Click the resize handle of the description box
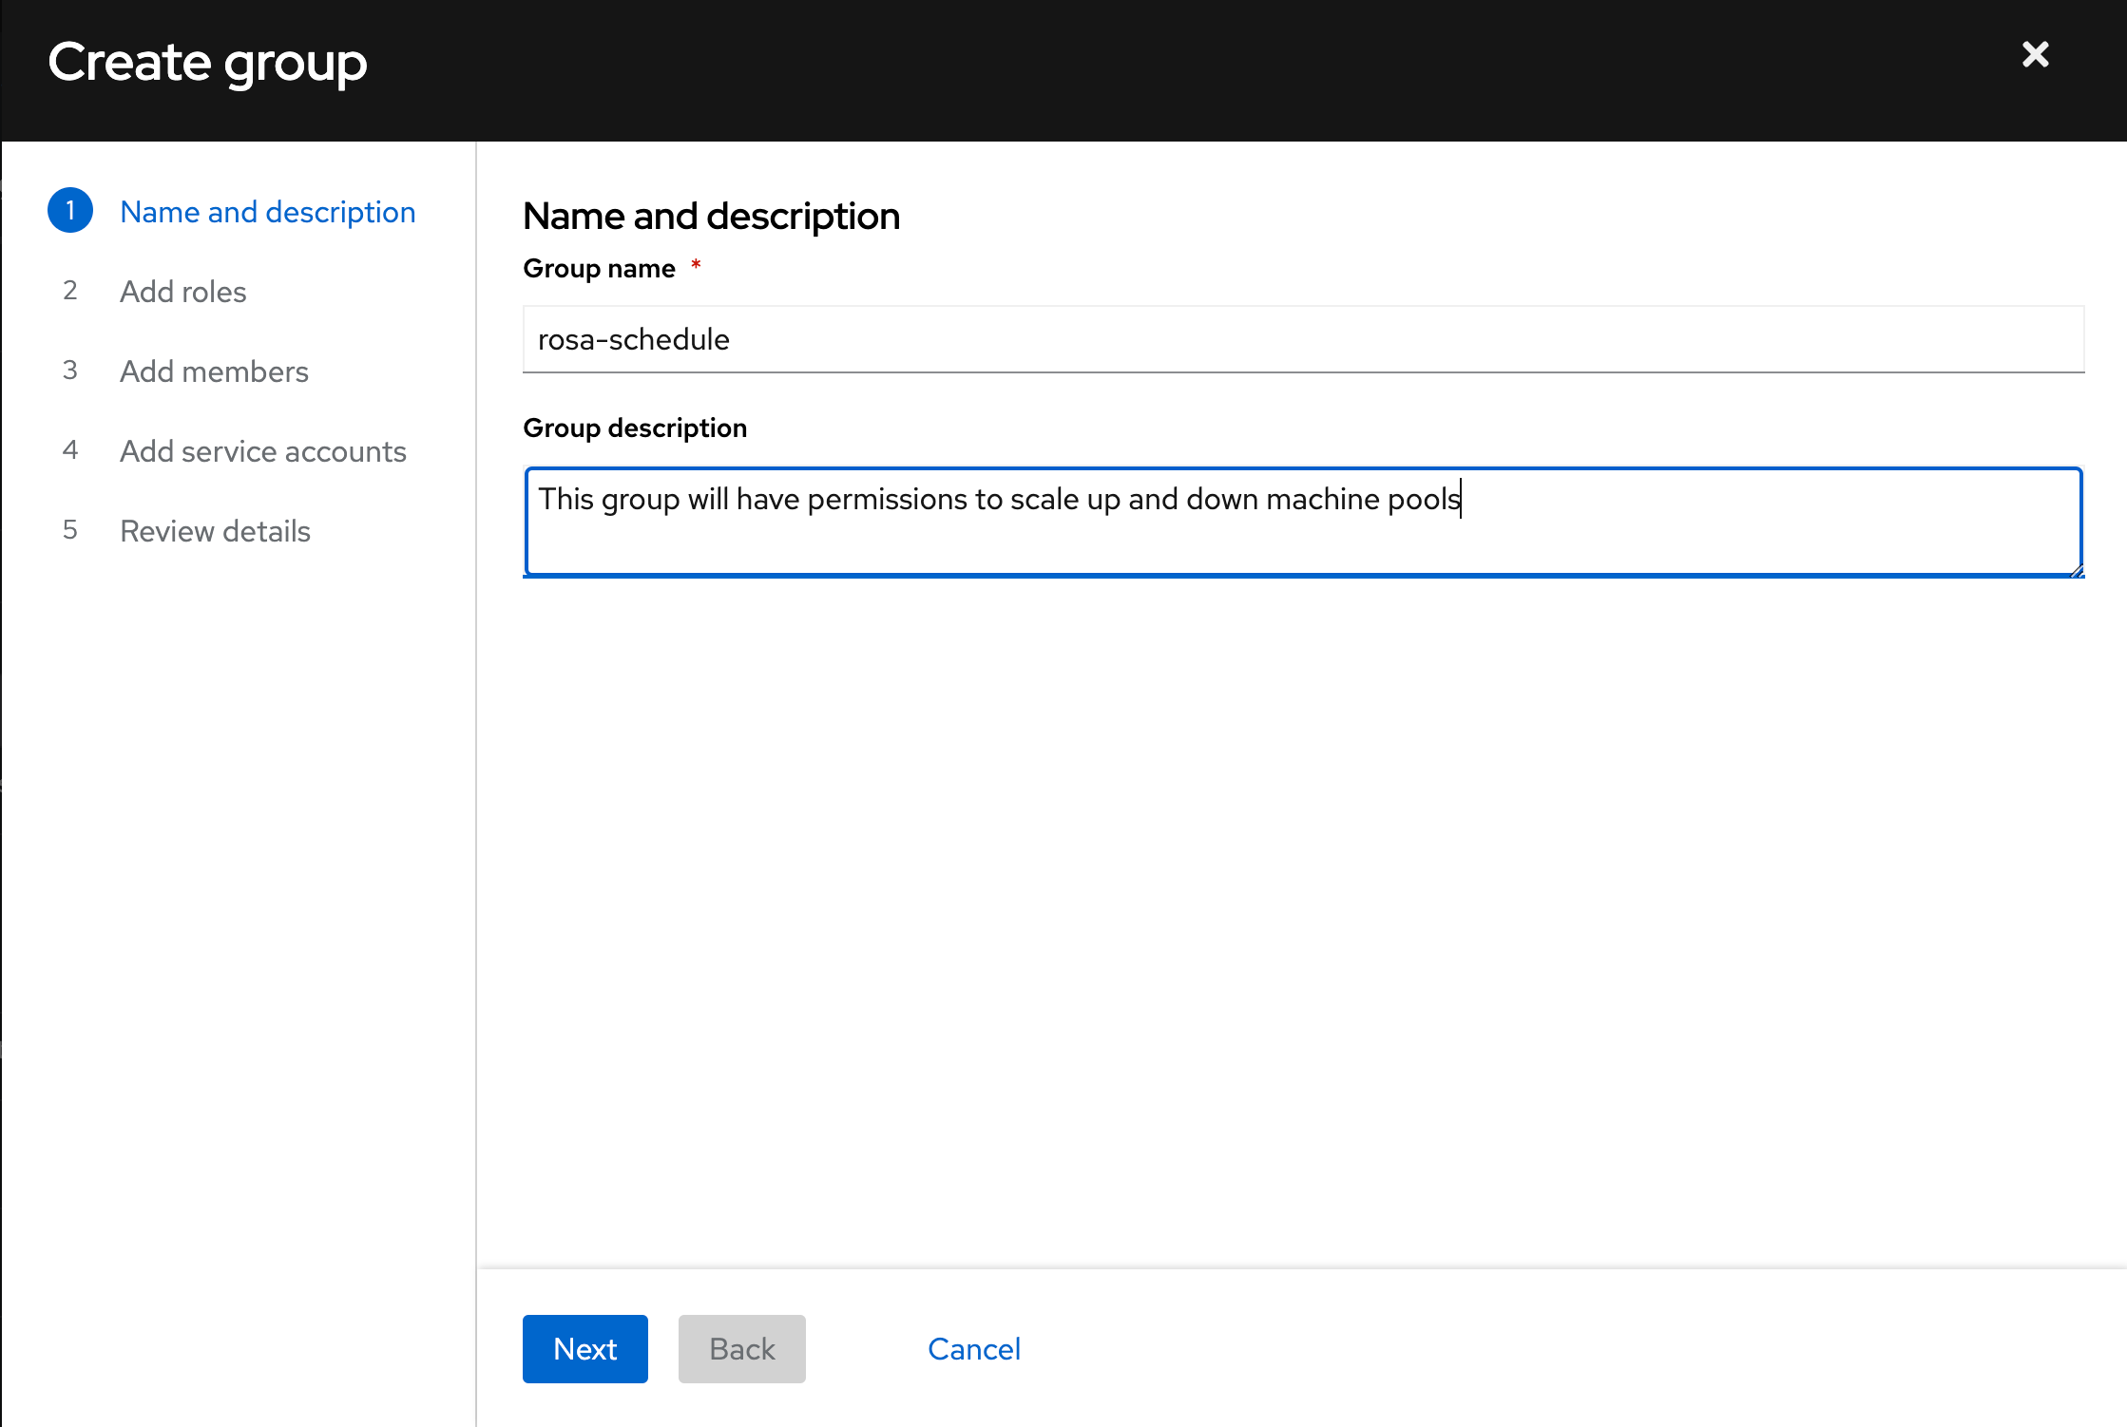Screen dimensions: 2127x1427 coord(2076,570)
